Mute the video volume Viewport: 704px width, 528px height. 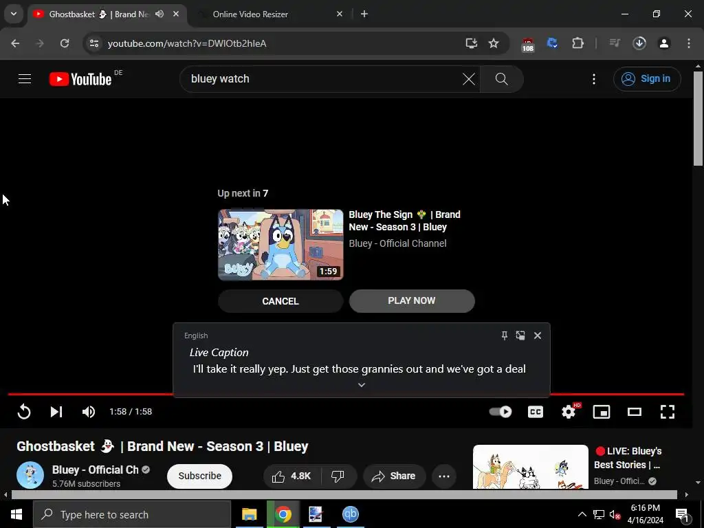click(x=89, y=412)
